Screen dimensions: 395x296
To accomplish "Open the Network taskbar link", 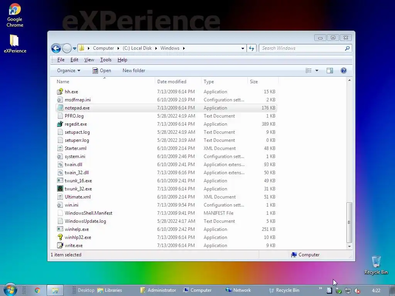I will tap(238, 290).
